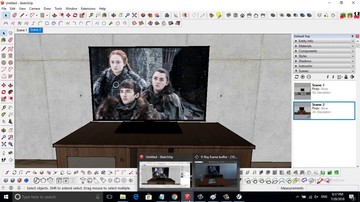Click the V-Ray frame buffer preview thumbnail
Screen dimensions: 360x202
tap(216, 175)
